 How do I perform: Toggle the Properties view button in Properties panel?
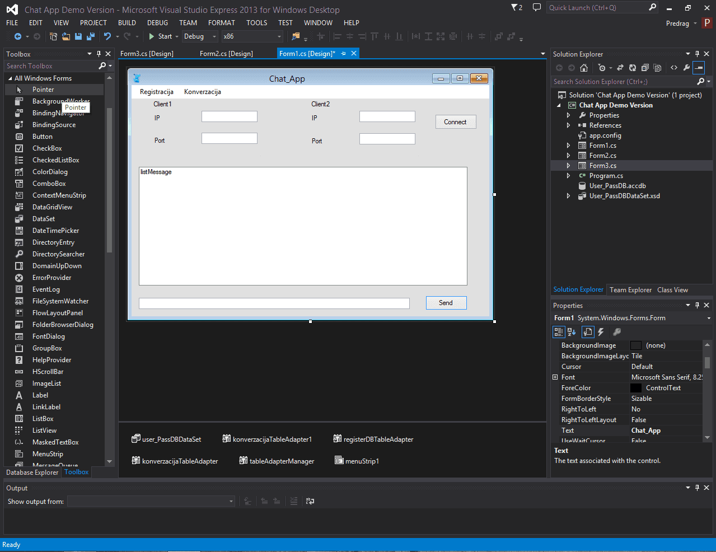pyautogui.click(x=588, y=332)
